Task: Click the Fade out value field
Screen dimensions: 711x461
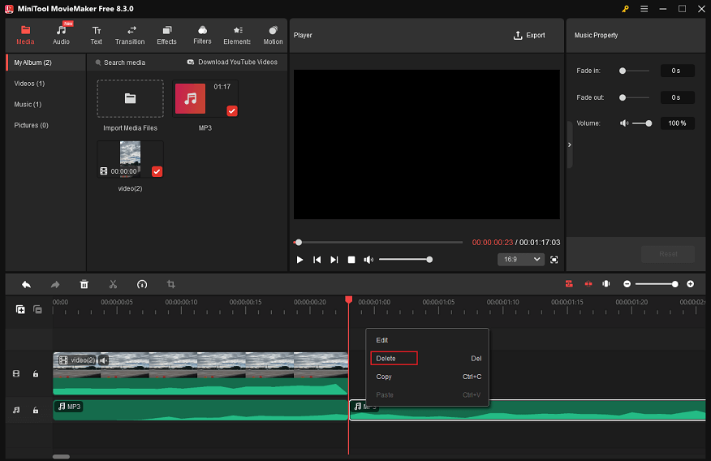Action: [677, 97]
